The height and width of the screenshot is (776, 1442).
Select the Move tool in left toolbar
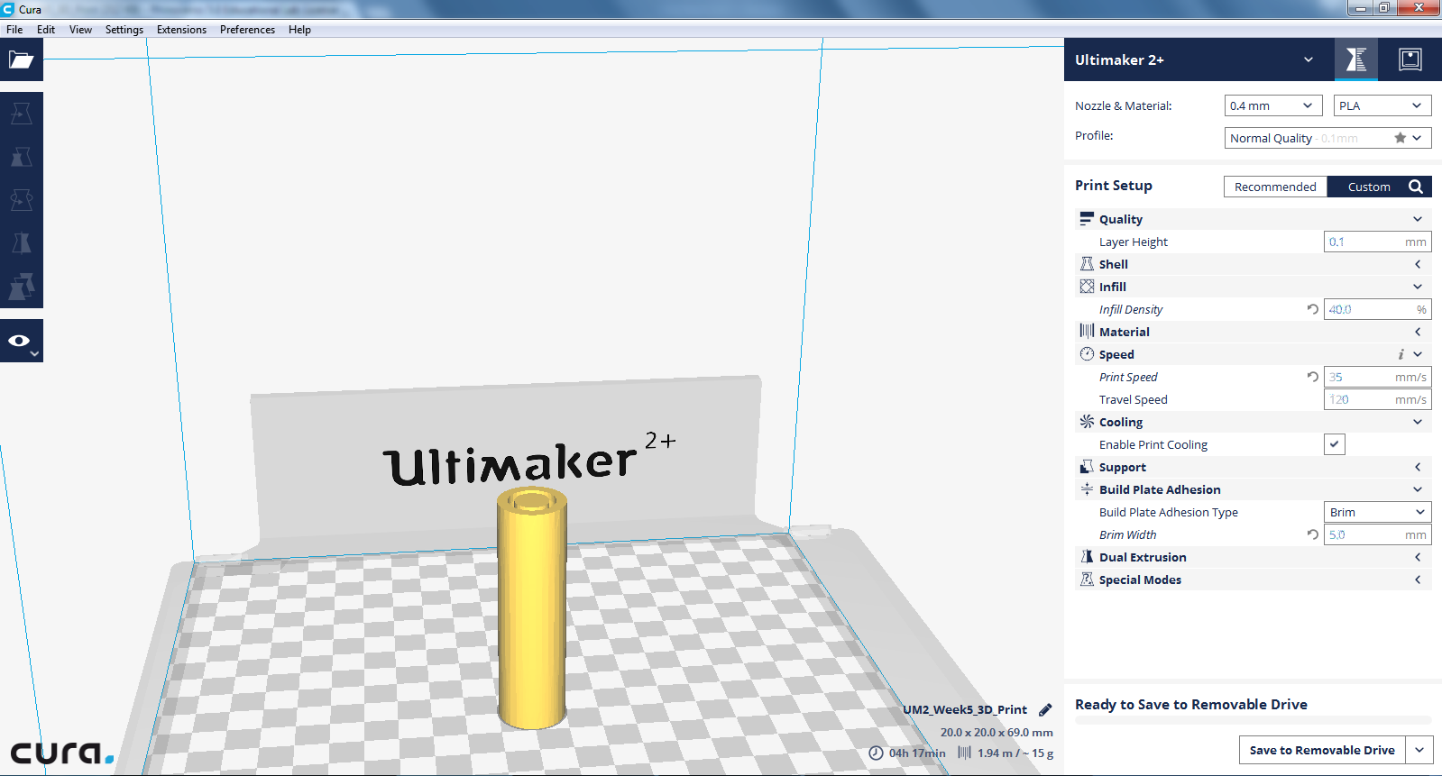[21, 114]
